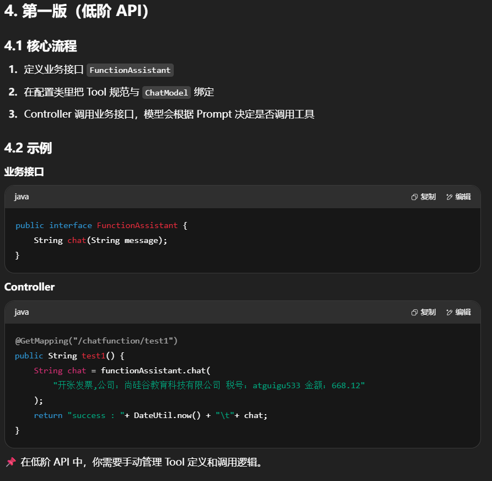Screen dimensions: 492x481
Task: Click list item 3 about Controller 调用业务接口
Action: [x=169, y=114]
